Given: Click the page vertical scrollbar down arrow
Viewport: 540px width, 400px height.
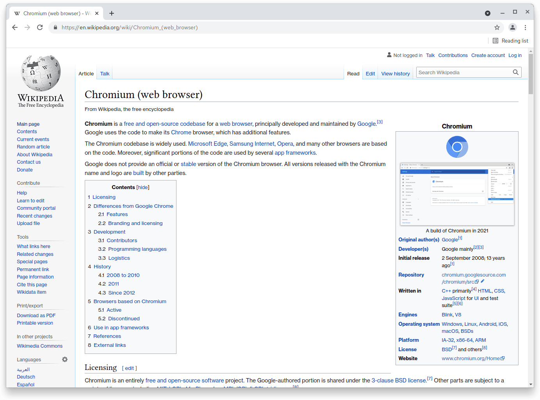Looking at the screenshot, I should tap(531, 384).
